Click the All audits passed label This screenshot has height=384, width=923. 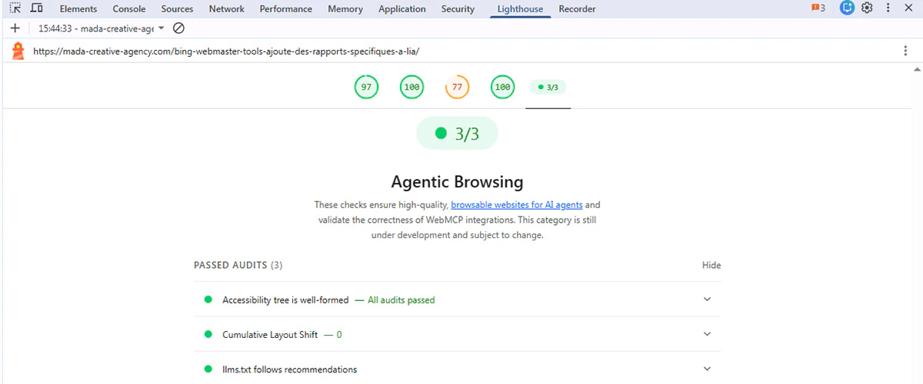point(401,300)
